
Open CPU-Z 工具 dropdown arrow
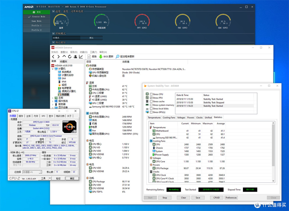(50, 178)
